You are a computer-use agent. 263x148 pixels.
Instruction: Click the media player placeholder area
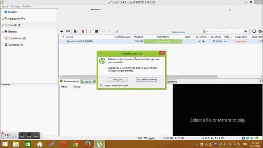coord(217,110)
